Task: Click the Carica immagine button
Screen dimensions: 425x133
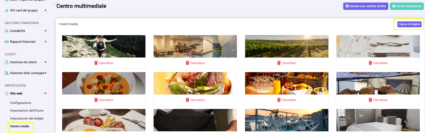Action: [x=409, y=24]
